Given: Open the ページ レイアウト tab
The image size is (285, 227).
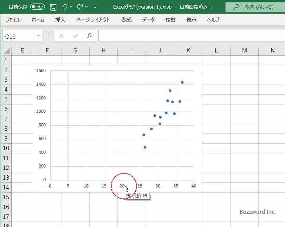Looking at the screenshot, I should coord(93,20).
